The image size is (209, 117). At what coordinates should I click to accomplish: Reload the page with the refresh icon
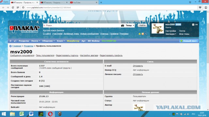coord(13,7)
